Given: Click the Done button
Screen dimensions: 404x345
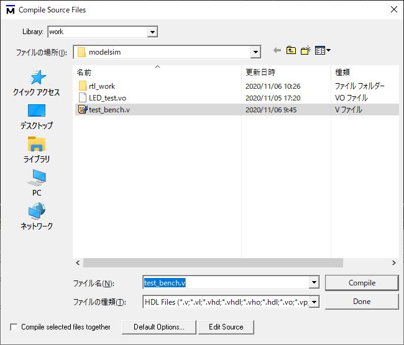Looking at the screenshot, I should tap(361, 302).
